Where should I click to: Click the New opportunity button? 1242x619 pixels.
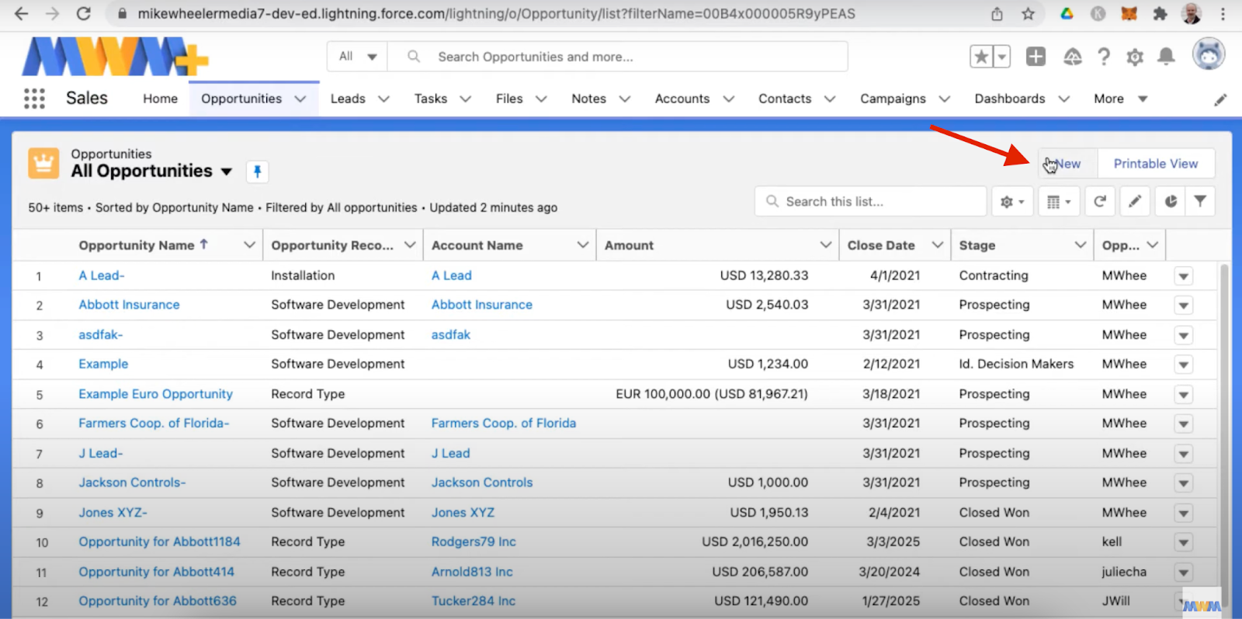[x=1068, y=164]
